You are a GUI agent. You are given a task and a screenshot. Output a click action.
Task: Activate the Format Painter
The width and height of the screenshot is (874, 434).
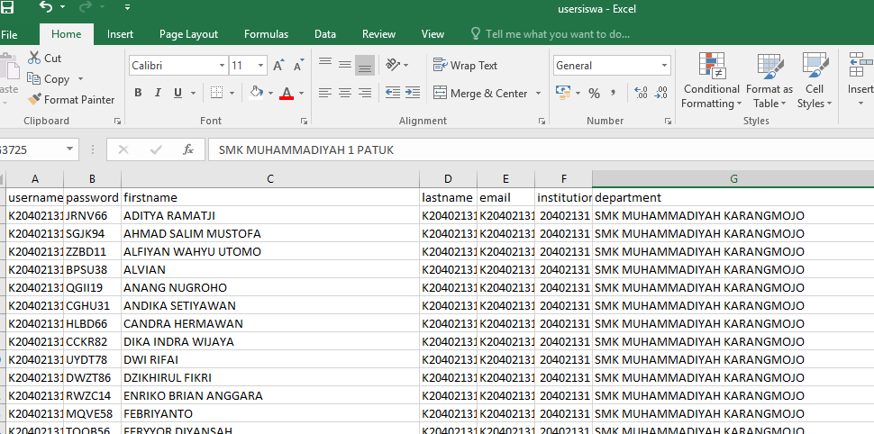click(x=71, y=100)
